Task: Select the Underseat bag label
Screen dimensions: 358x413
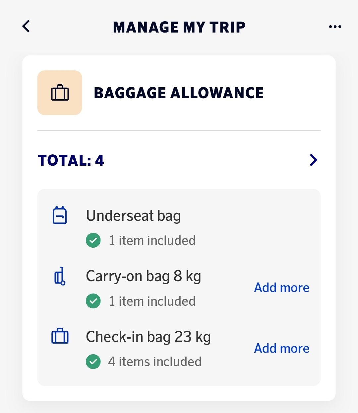Action: pyautogui.click(x=133, y=216)
